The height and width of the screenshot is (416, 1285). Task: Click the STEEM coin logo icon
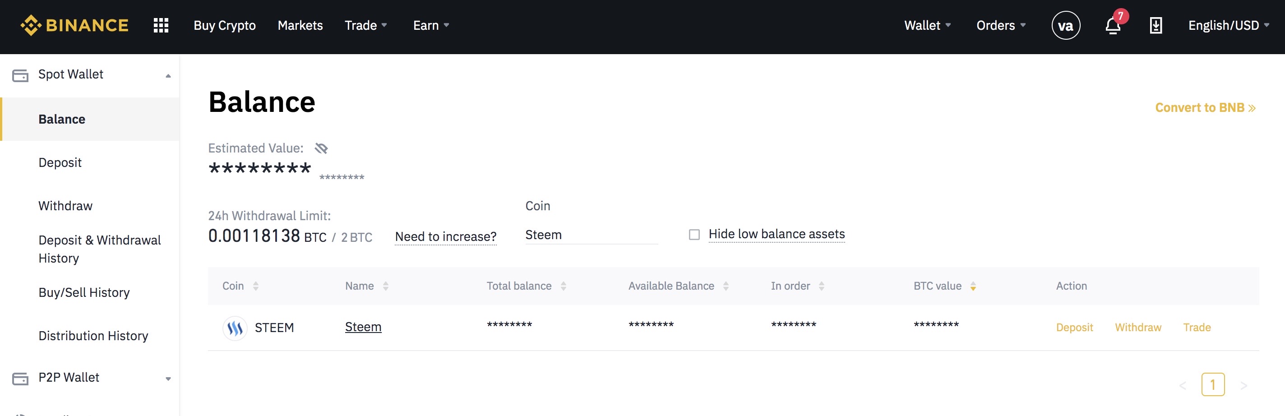click(x=235, y=328)
